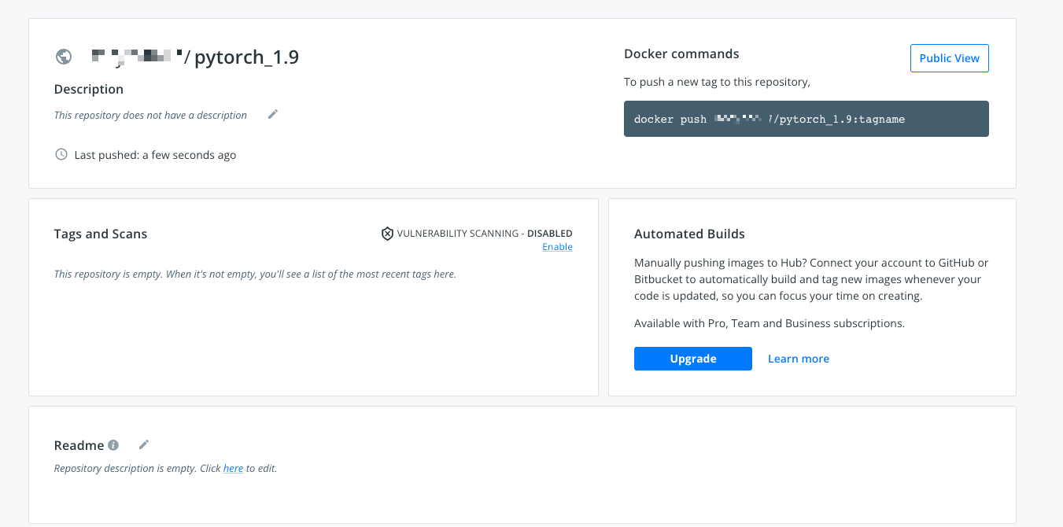Open the Learn more link

point(799,359)
